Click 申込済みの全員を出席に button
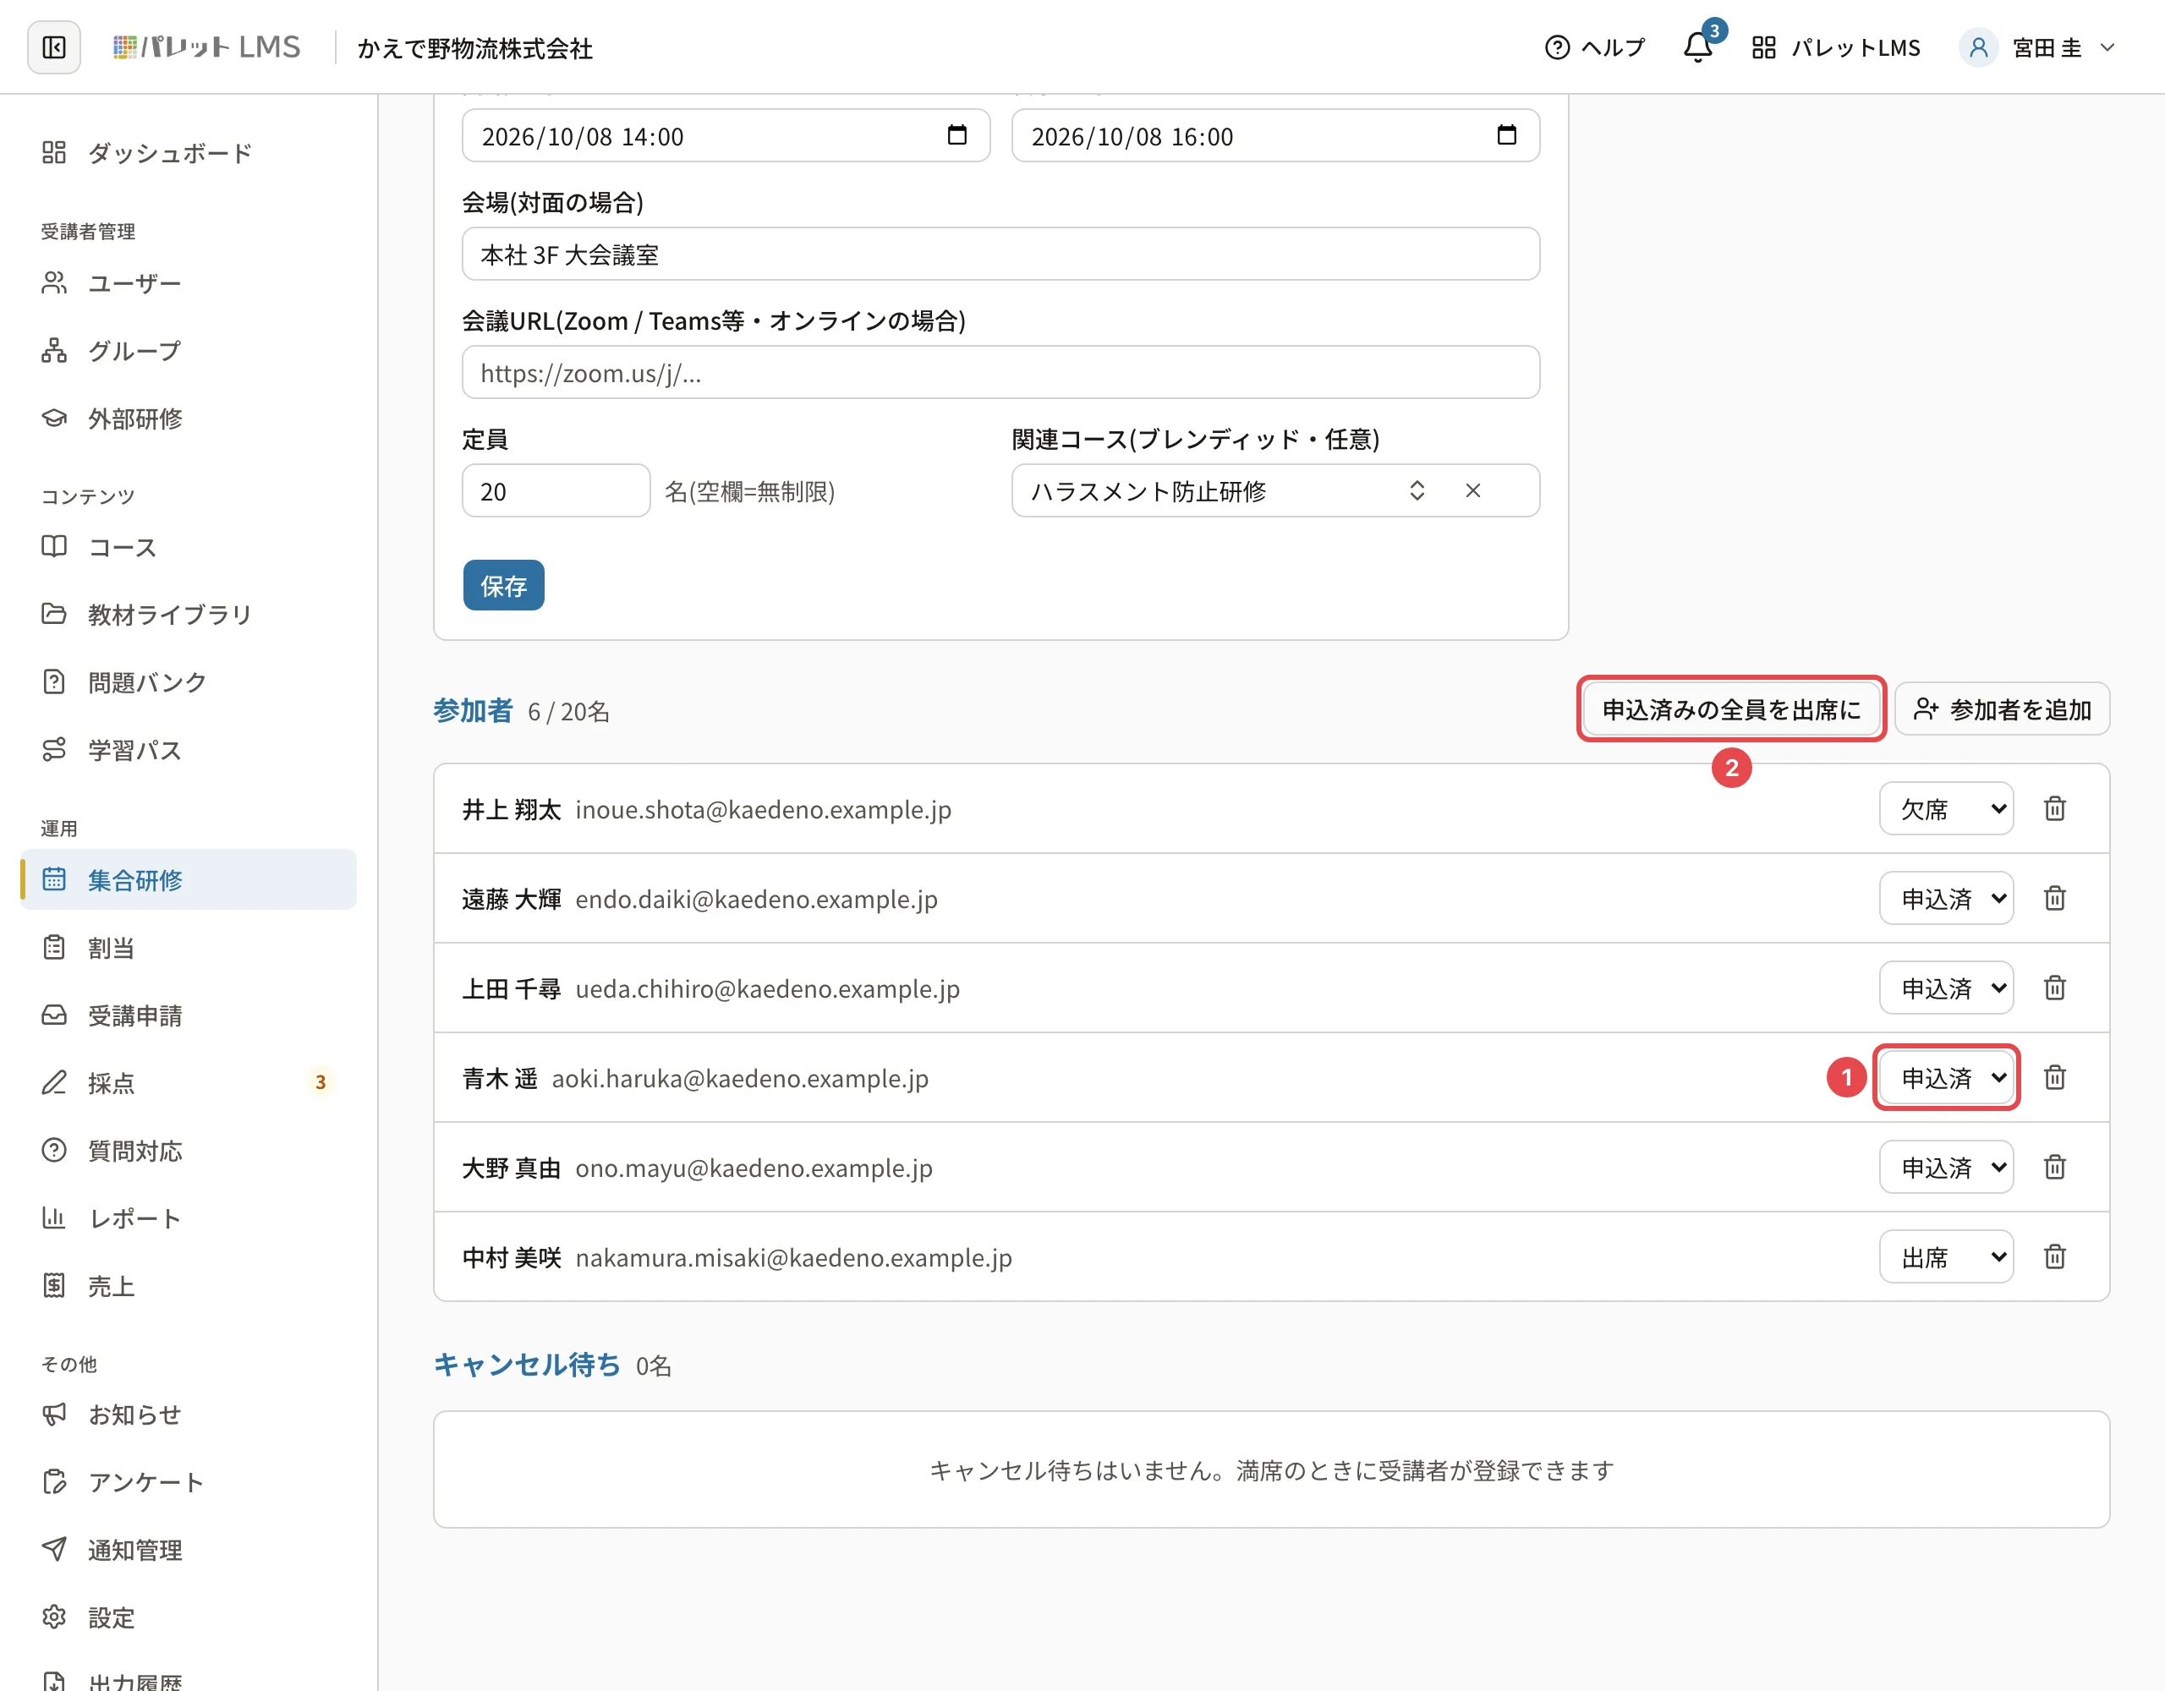Screen dimensions: 2165x1691 pos(1731,709)
